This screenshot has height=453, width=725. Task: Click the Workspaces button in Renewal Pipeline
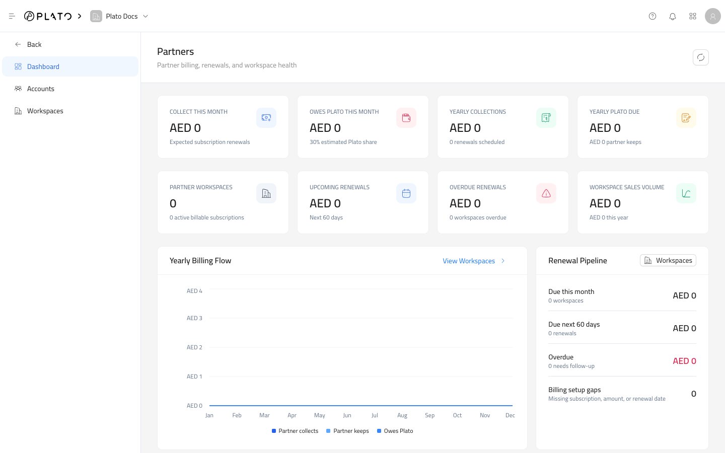coord(668,260)
